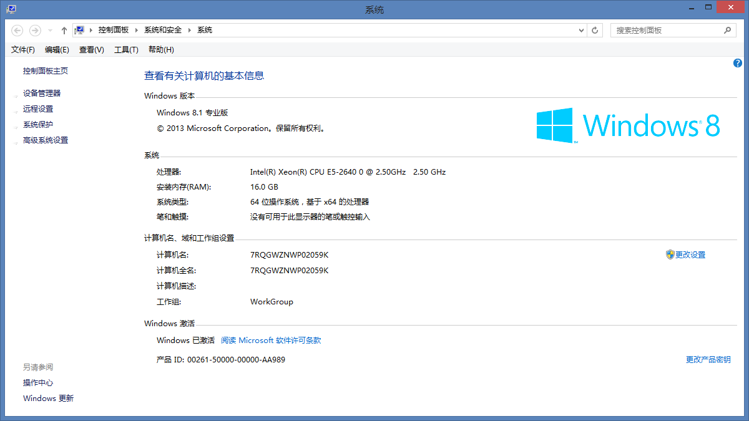This screenshot has width=749, height=421.
Task: Open the 工具(T) menu
Action: click(x=126, y=50)
